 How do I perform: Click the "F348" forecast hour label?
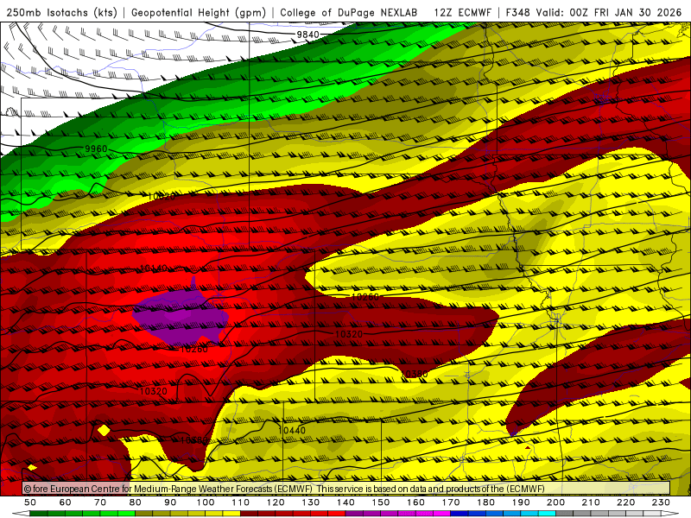point(517,12)
